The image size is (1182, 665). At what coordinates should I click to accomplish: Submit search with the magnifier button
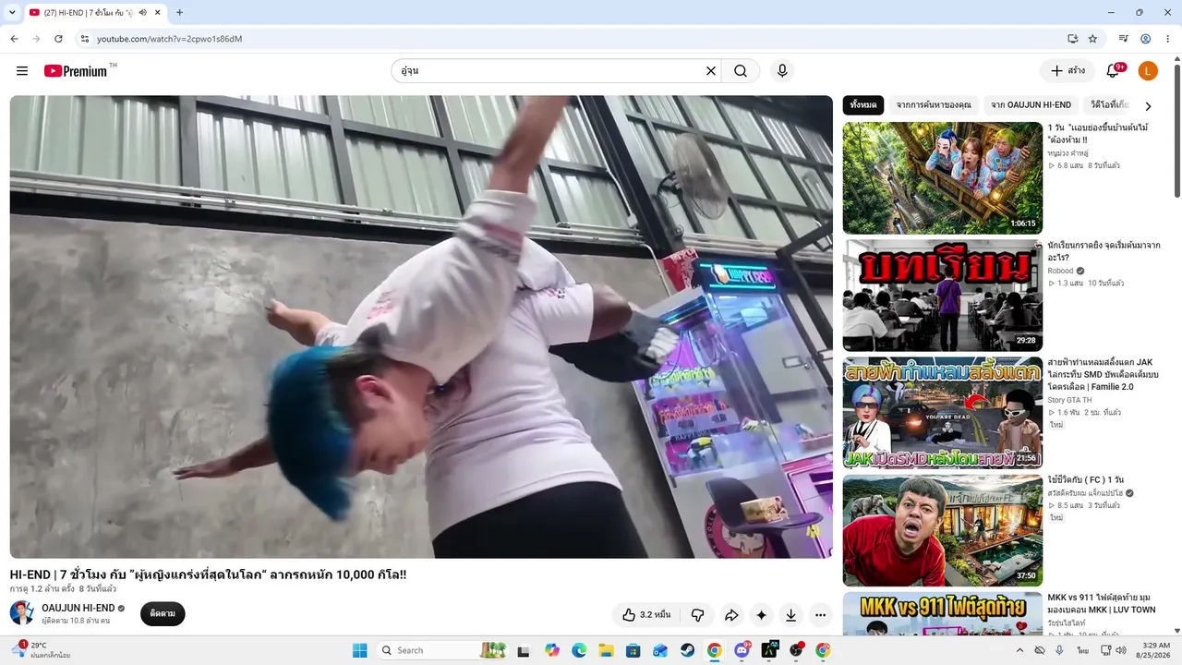tap(741, 71)
